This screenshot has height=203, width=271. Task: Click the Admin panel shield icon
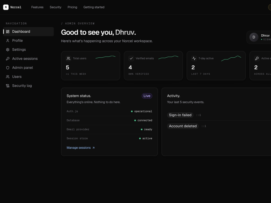tap(8, 68)
